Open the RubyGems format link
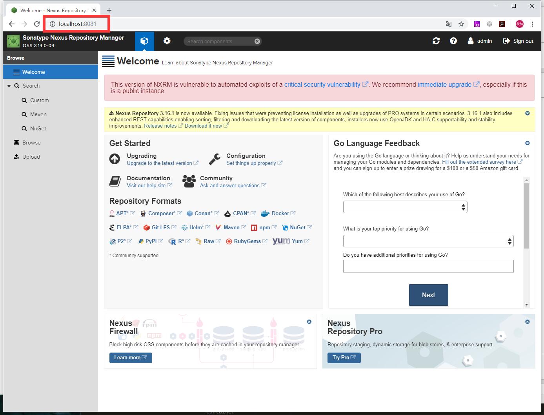The image size is (544, 415). 250,241
